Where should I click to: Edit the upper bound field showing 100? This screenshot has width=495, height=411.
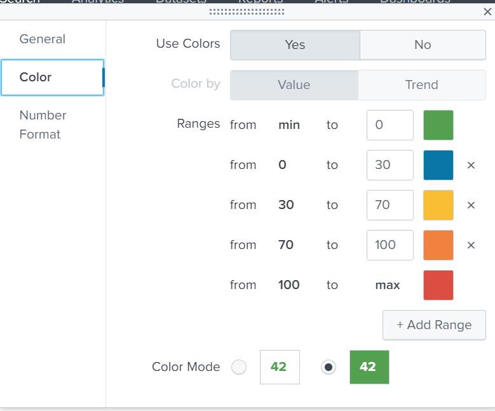coord(390,245)
